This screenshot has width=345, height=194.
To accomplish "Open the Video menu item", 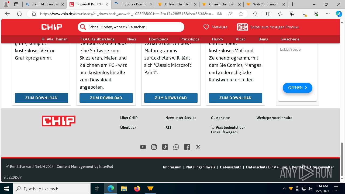I will pyautogui.click(x=241, y=39).
